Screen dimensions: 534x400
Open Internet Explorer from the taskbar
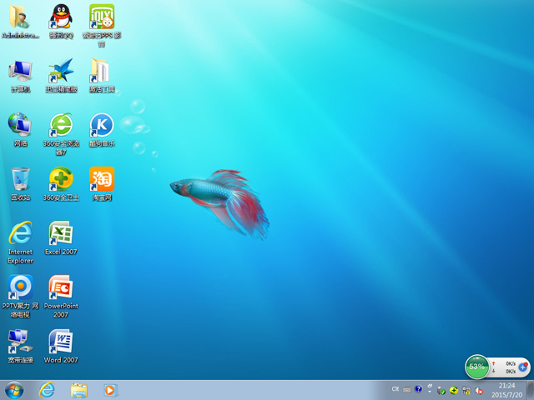[47, 390]
